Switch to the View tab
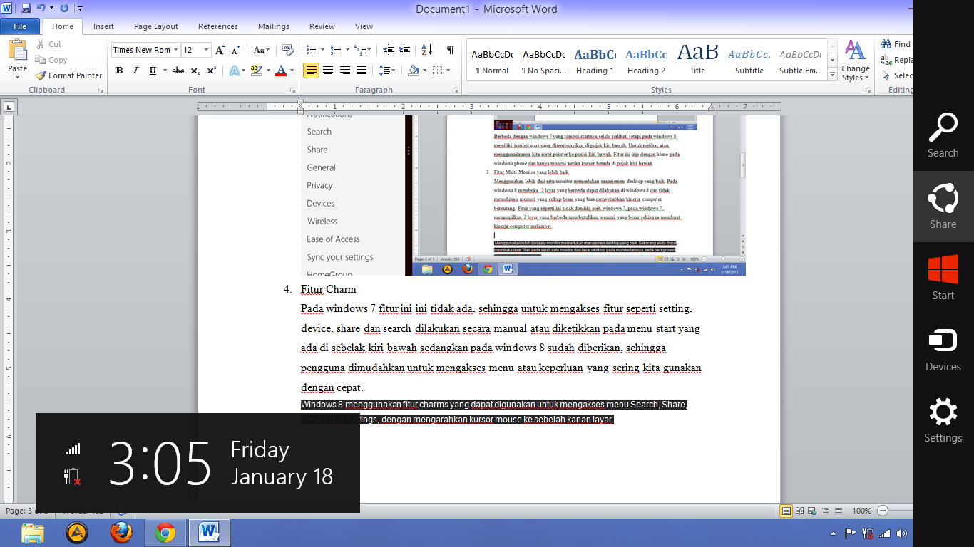974x547 pixels. coord(364,26)
